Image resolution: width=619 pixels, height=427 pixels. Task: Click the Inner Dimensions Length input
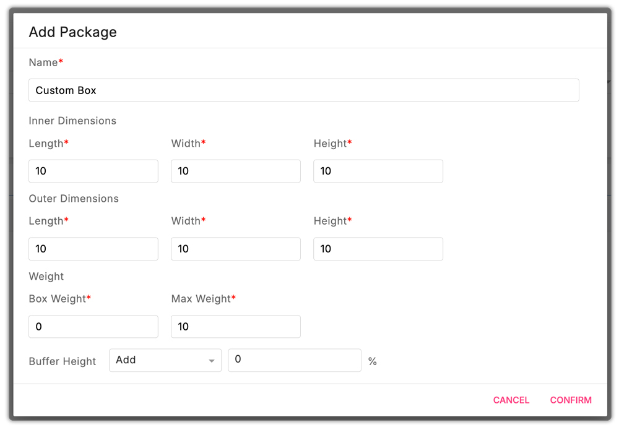point(93,171)
